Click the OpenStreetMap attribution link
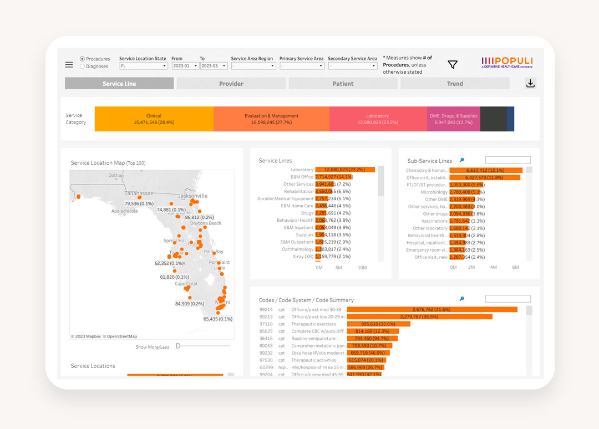 coord(120,336)
